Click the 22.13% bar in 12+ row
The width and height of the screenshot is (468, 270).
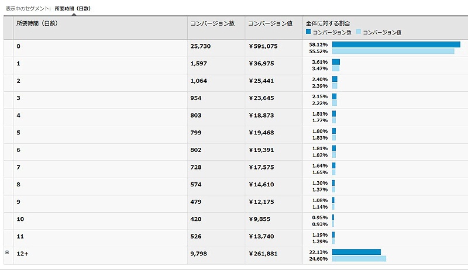356,252
